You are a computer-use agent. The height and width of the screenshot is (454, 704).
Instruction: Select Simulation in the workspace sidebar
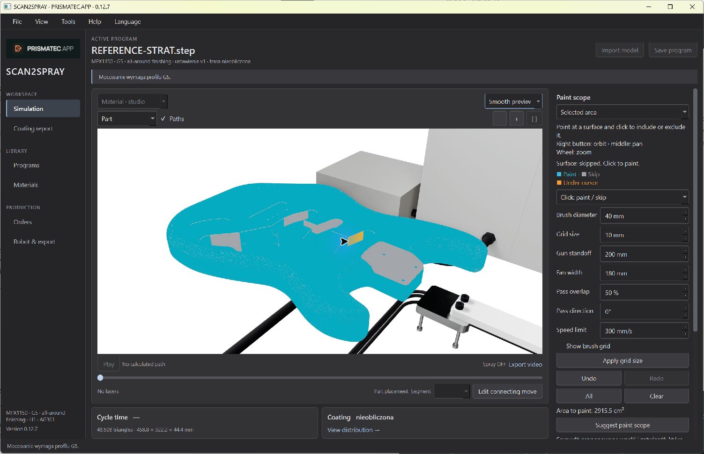[x=43, y=108]
